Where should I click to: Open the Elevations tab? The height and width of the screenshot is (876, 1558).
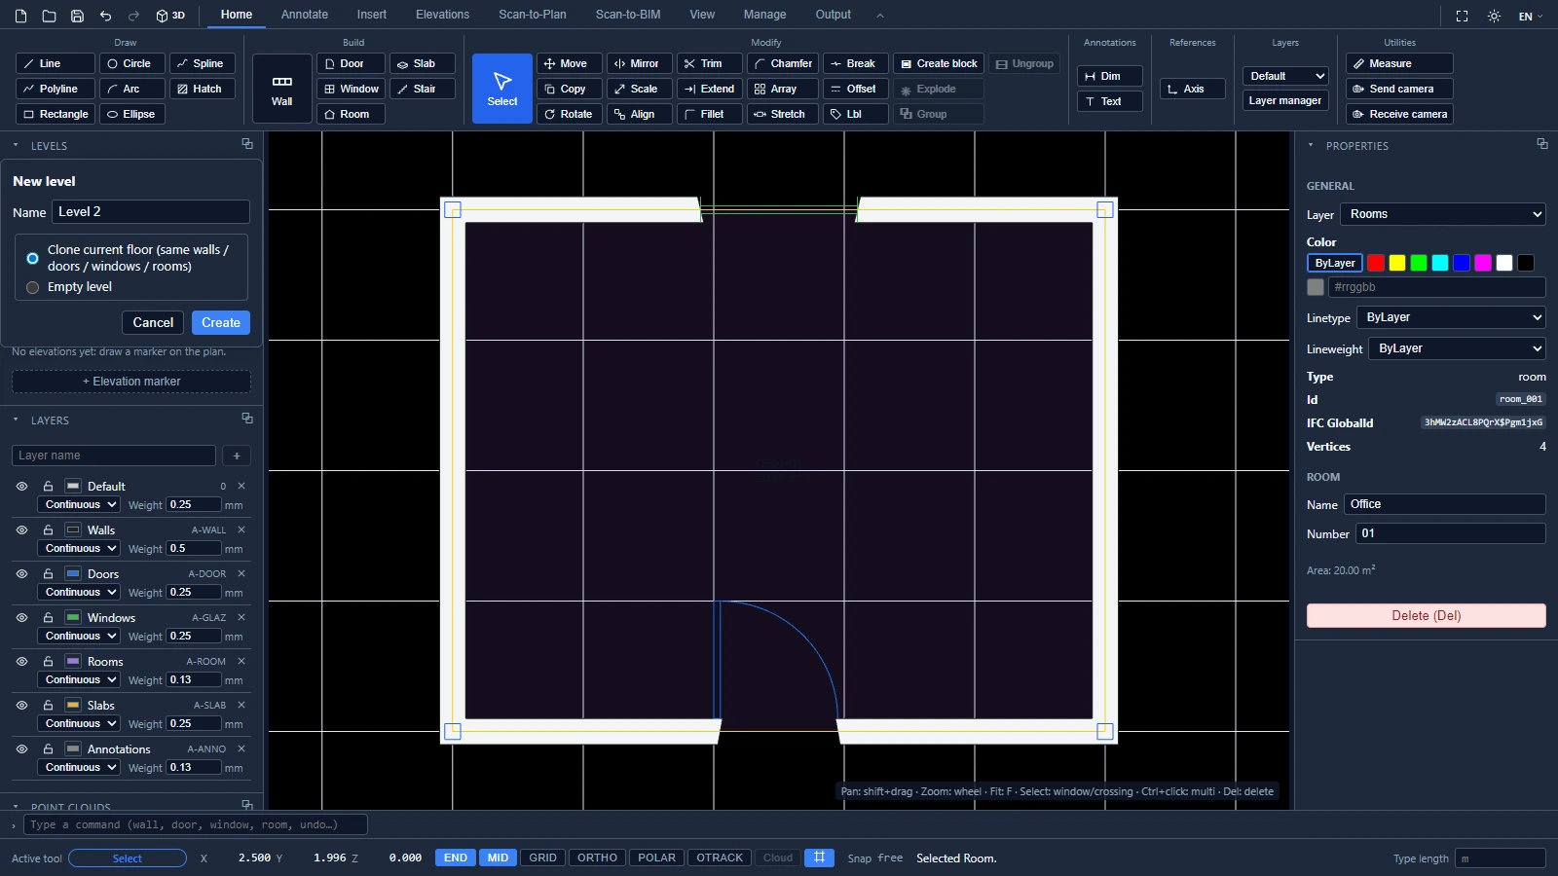[442, 15]
